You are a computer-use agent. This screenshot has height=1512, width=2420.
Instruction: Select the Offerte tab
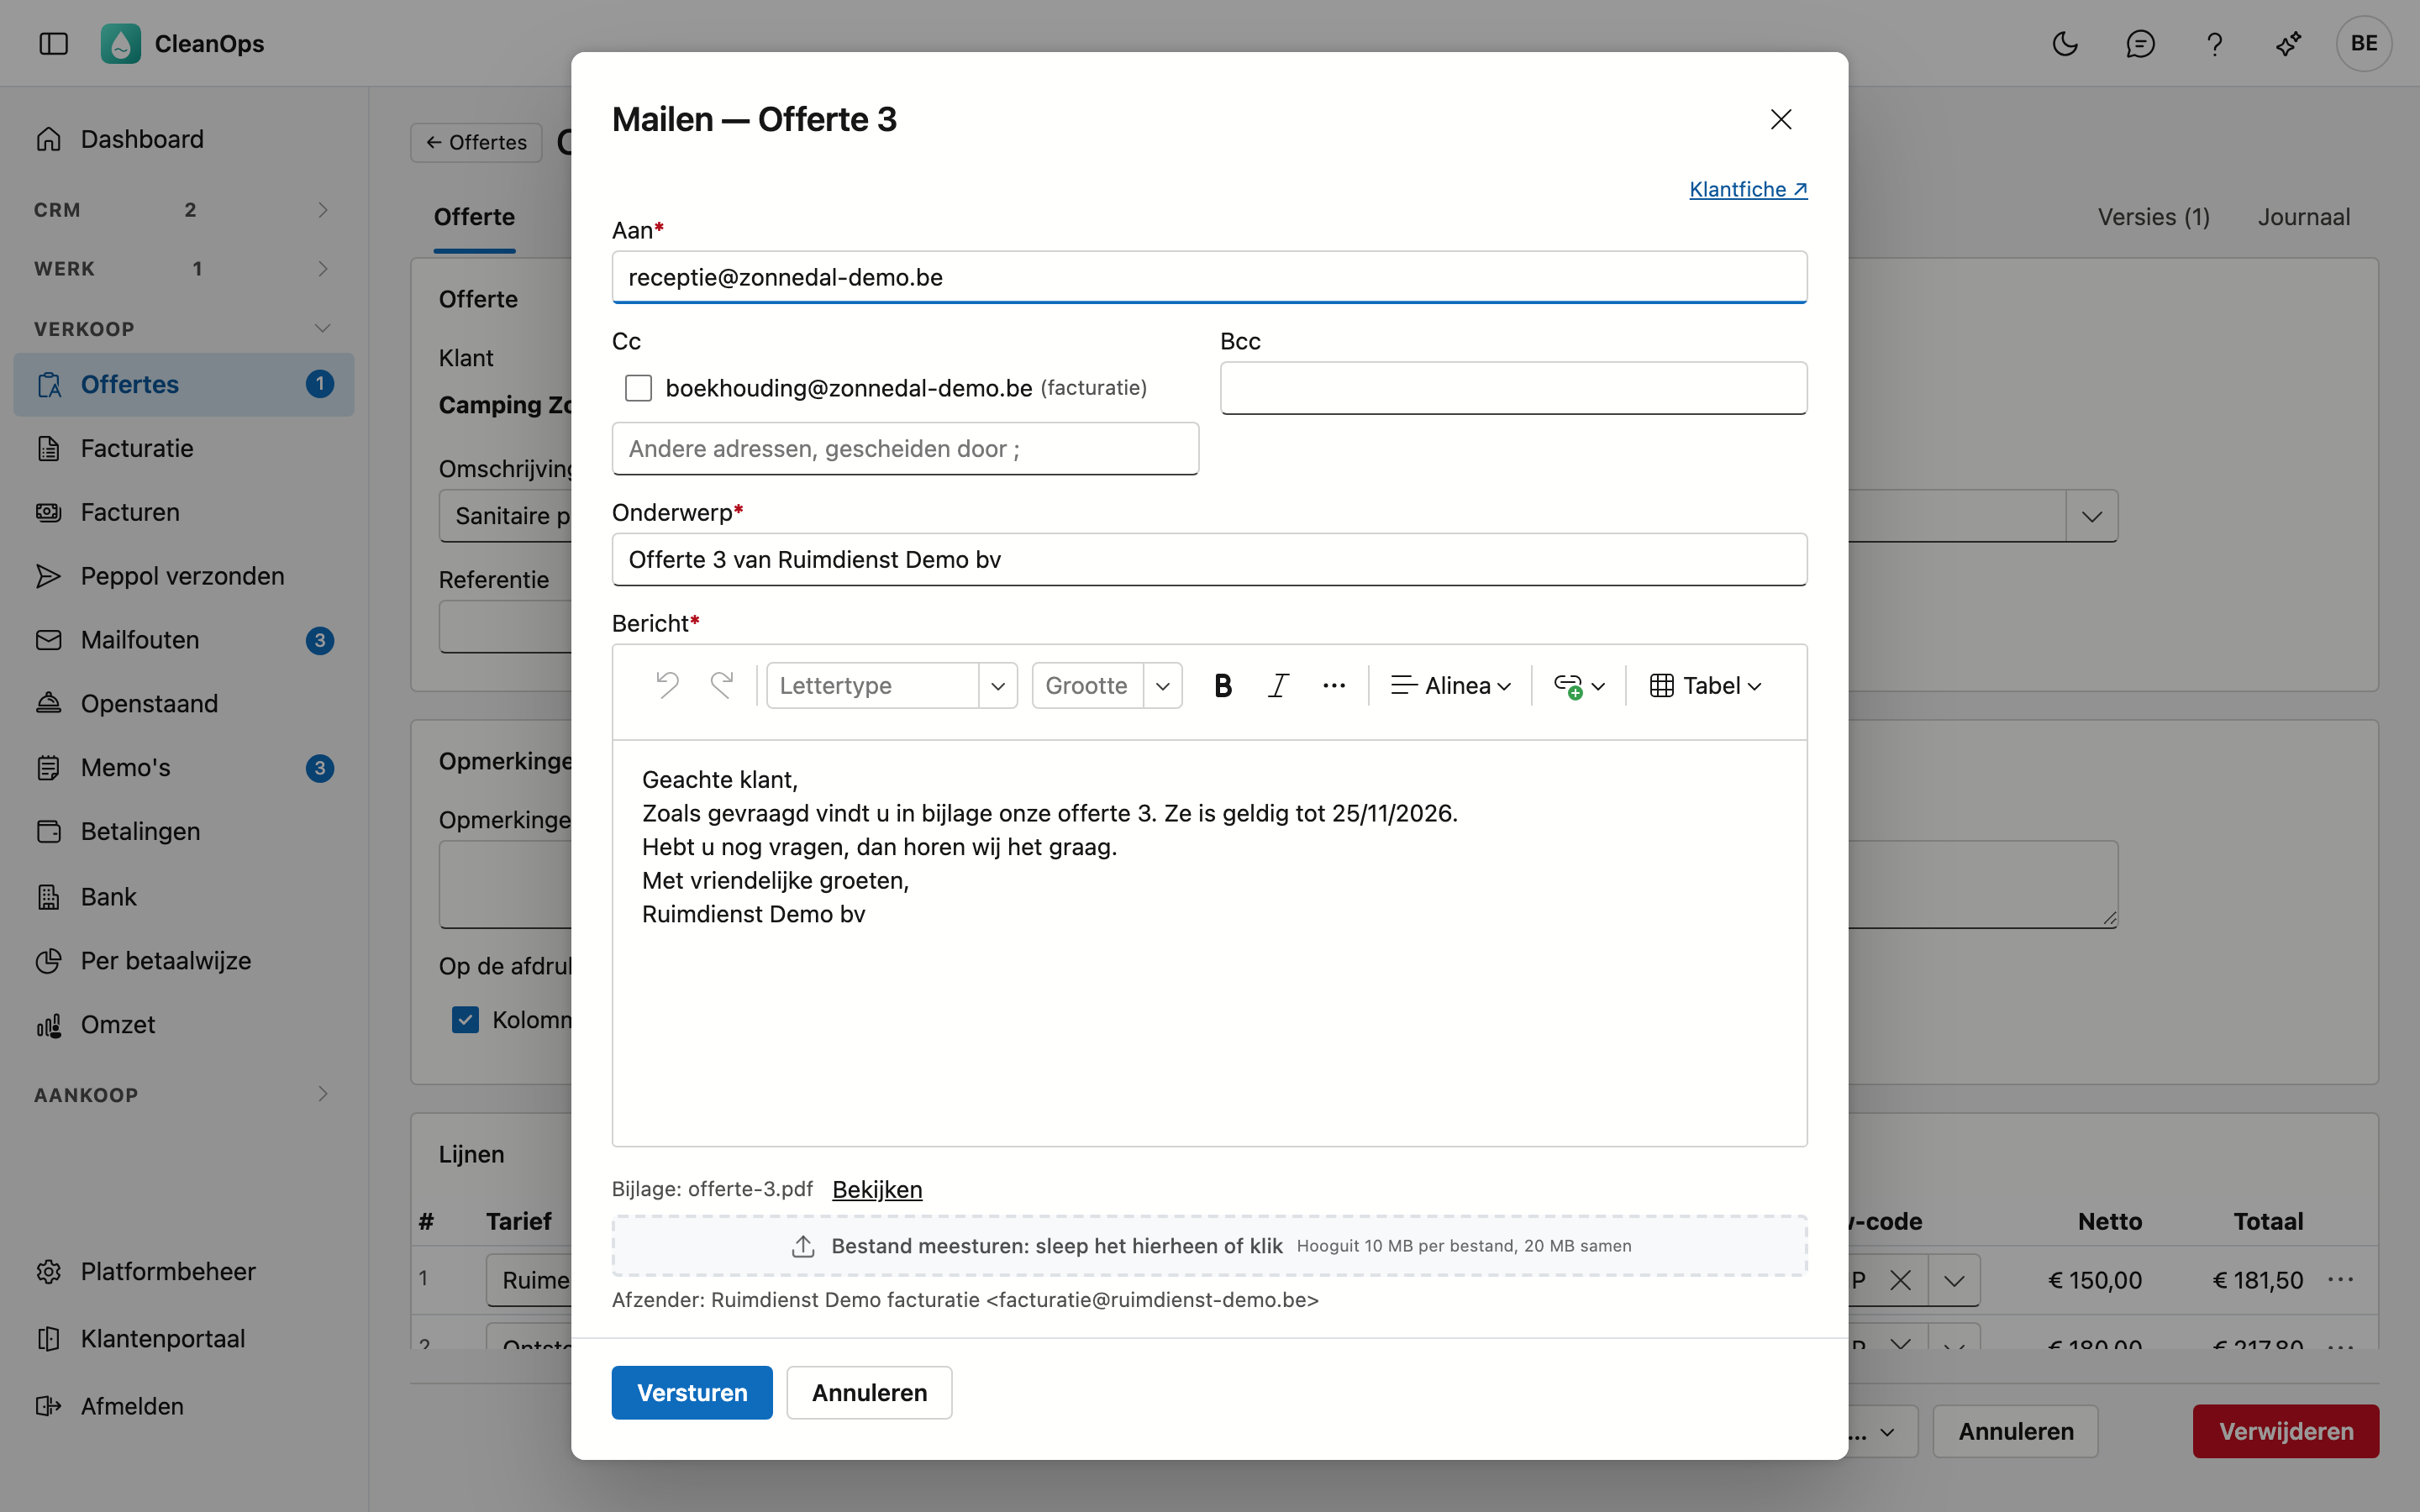click(474, 217)
